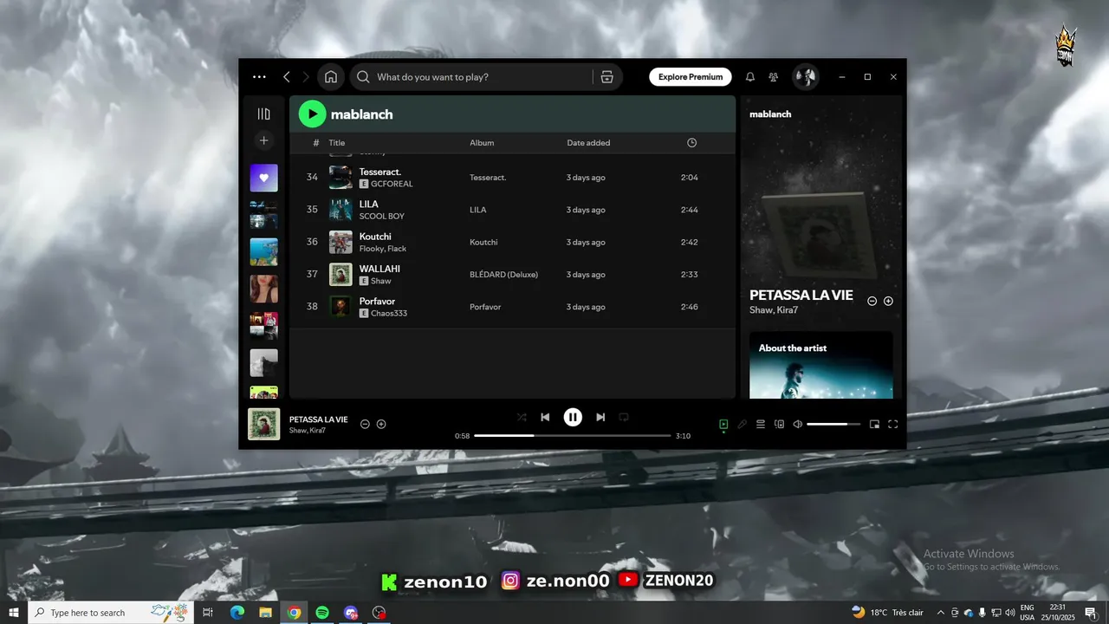
Task: Adjust the volume slider
Action: point(833,424)
